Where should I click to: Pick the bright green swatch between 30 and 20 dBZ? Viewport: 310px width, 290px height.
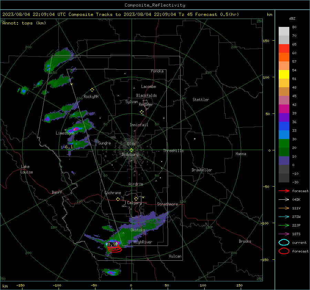(x=284, y=143)
